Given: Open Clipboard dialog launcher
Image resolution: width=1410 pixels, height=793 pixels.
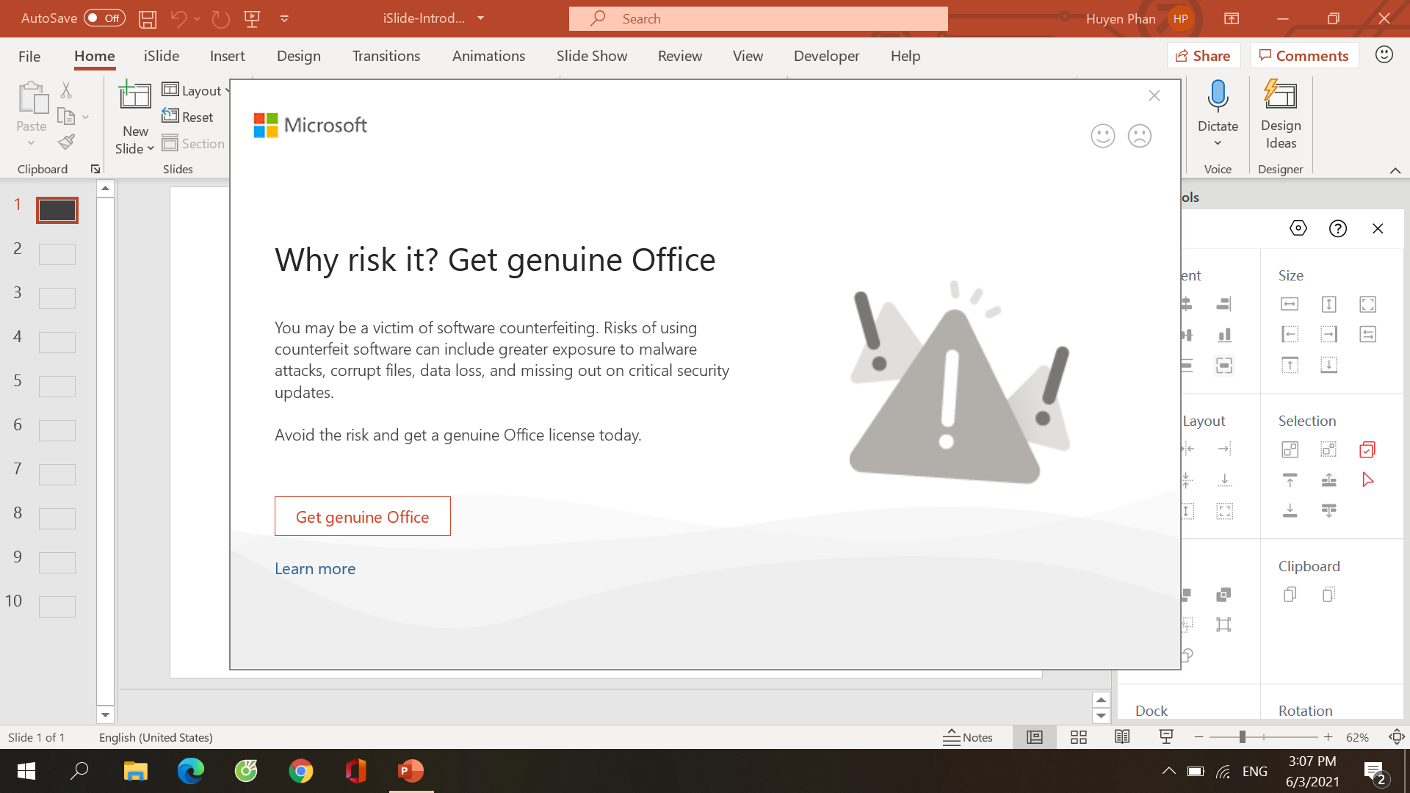Looking at the screenshot, I should pyautogui.click(x=95, y=169).
